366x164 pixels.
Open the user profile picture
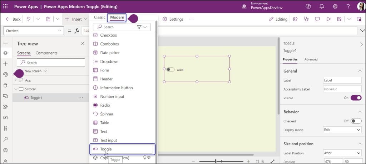click(x=361, y=6)
